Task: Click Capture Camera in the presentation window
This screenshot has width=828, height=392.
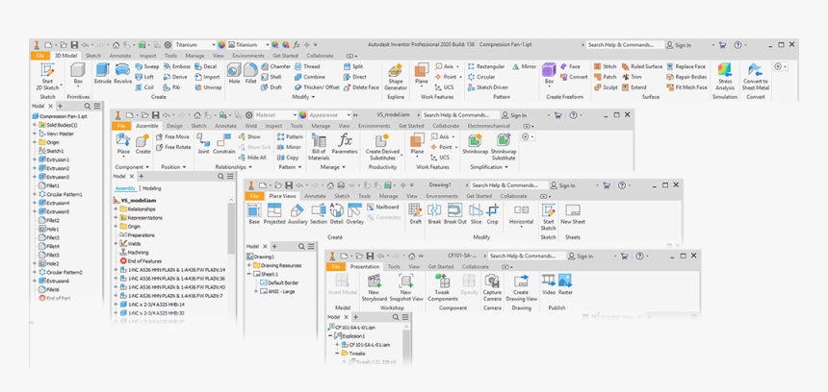Action: pos(492,287)
